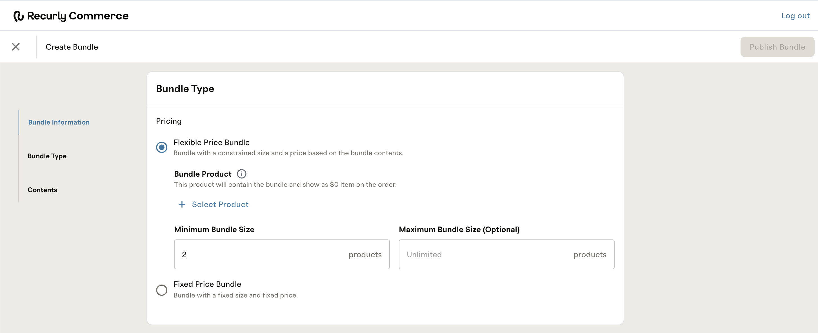Open the Bundle Information section in sidebar

click(59, 122)
